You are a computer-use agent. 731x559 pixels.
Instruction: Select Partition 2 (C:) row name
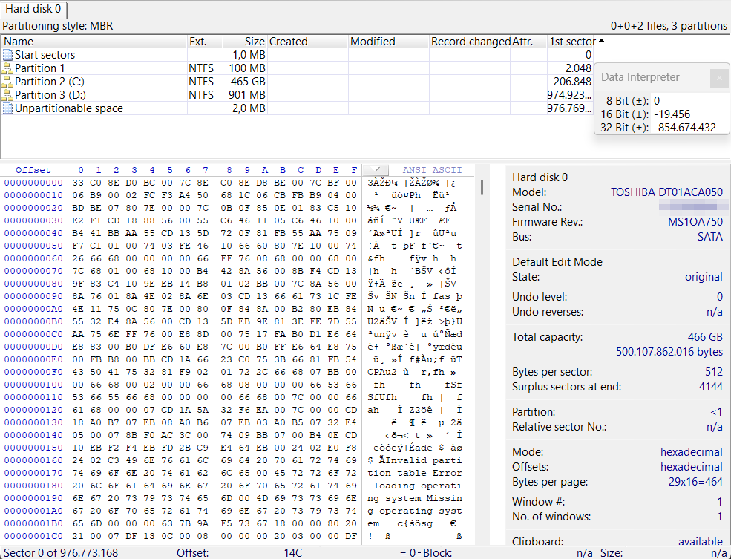pos(50,82)
